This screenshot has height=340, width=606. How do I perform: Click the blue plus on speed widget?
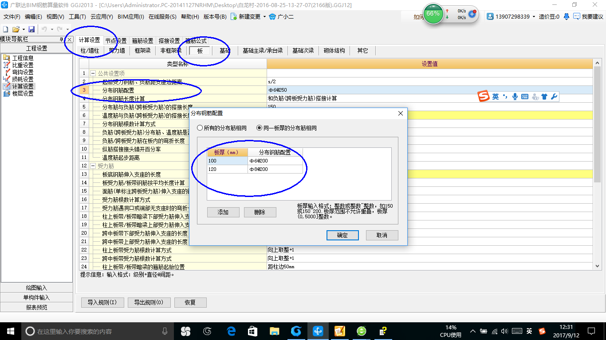472,14
